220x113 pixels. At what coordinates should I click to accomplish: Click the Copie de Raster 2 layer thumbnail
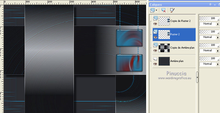164,21
